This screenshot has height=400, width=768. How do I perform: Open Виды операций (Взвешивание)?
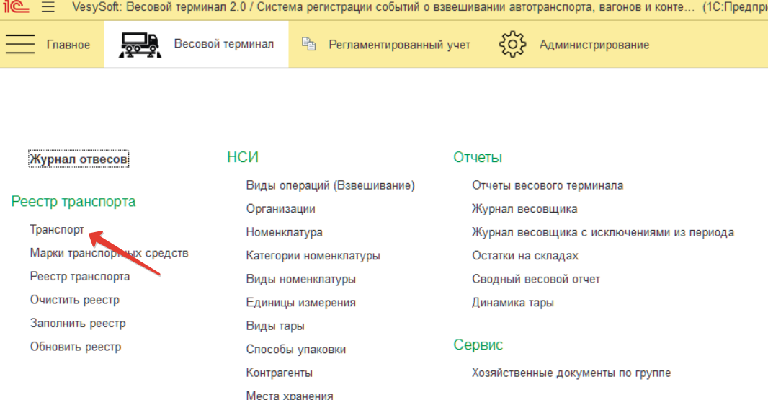(x=330, y=186)
